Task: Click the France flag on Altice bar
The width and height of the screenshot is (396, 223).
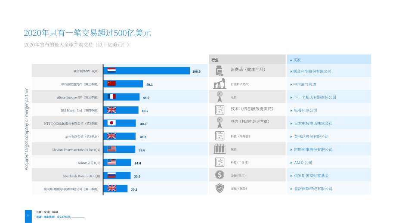Action: click(111, 96)
